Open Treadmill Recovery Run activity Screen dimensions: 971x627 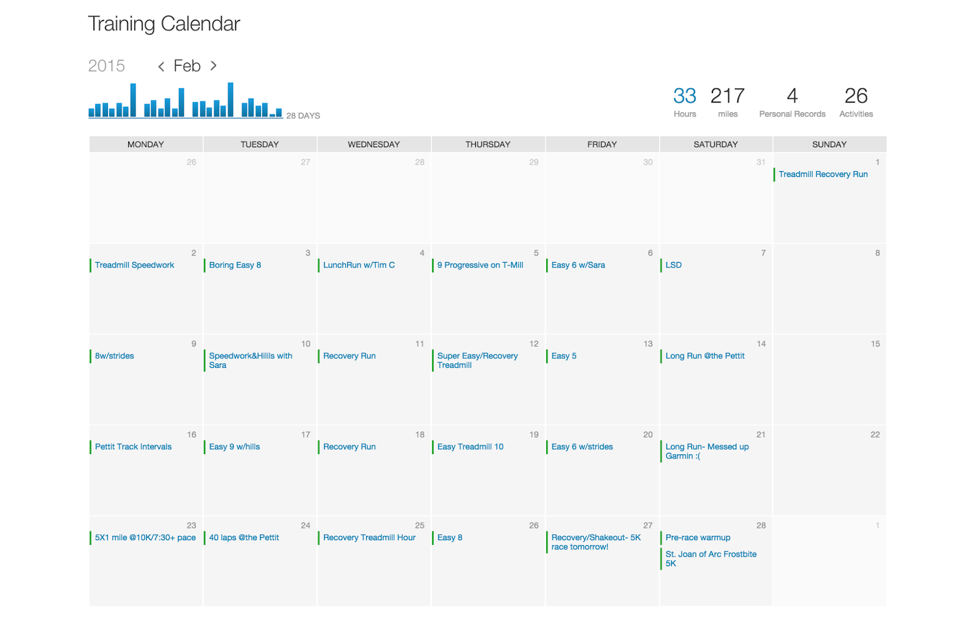coord(823,175)
